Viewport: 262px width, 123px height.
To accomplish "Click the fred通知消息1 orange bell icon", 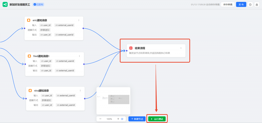I will click(29, 56).
